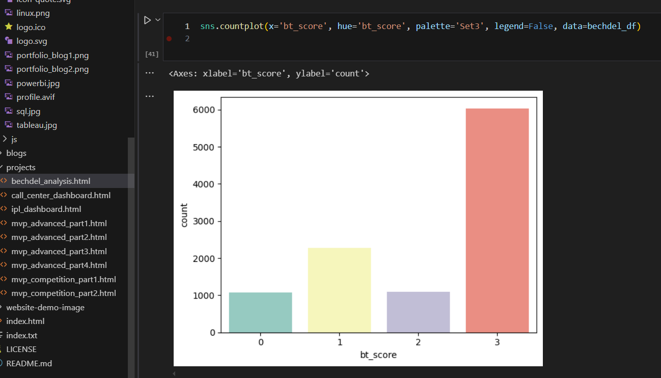The image size is (661, 378).
Task: Click the image icon for linux.png
Action: (x=9, y=13)
